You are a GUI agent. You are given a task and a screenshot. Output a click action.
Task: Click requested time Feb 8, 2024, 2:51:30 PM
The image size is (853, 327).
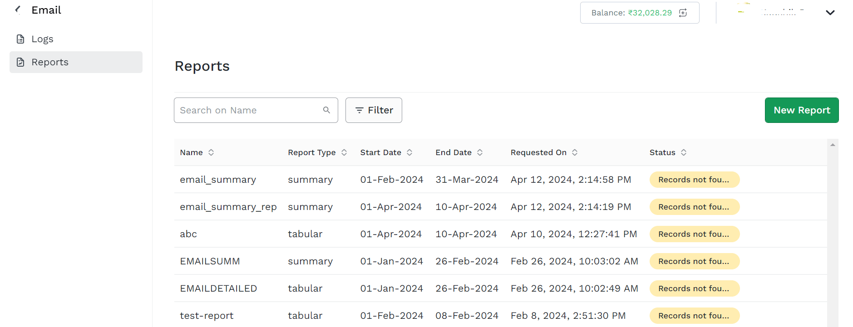pos(568,316)
